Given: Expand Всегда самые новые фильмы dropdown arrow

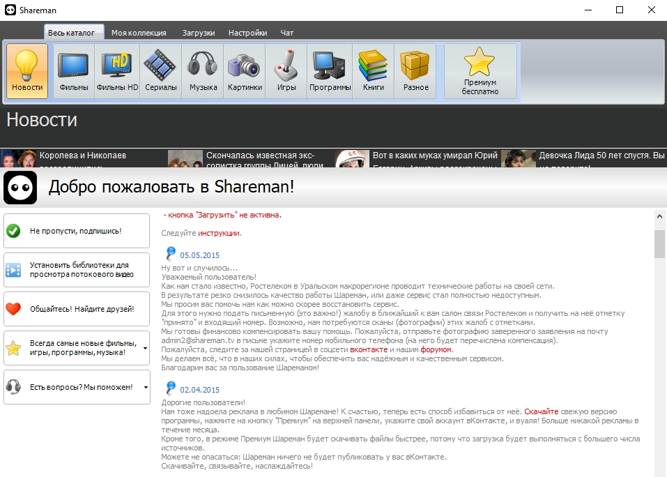Looking at the screenshot, I should point(145,348).
